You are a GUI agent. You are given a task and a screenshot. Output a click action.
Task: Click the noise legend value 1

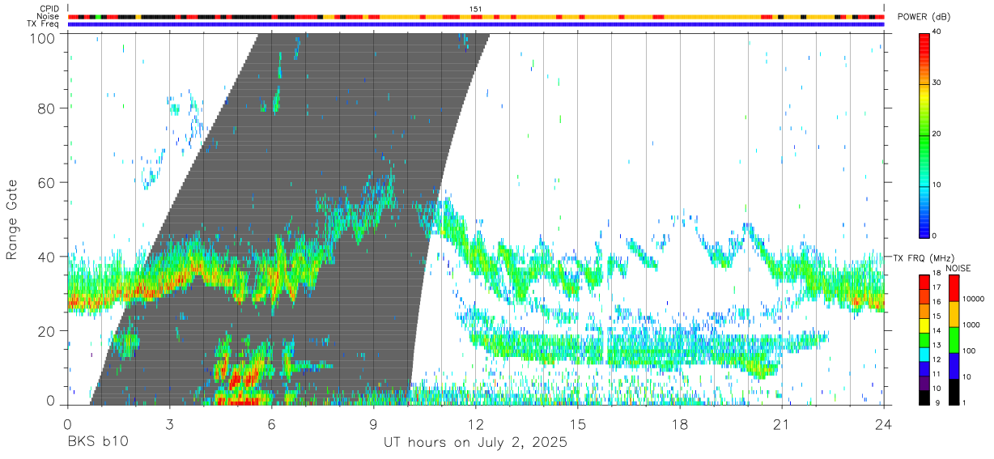(x=965, y=402)
